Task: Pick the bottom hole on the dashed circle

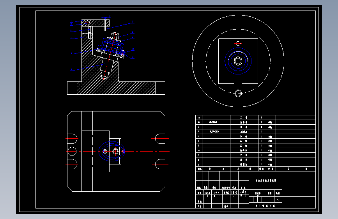Action: [x=238, y=94]
